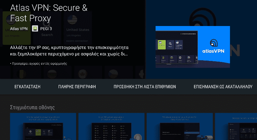
Task: Click the atlasVPN promo banner image
Action: (193, 47)
